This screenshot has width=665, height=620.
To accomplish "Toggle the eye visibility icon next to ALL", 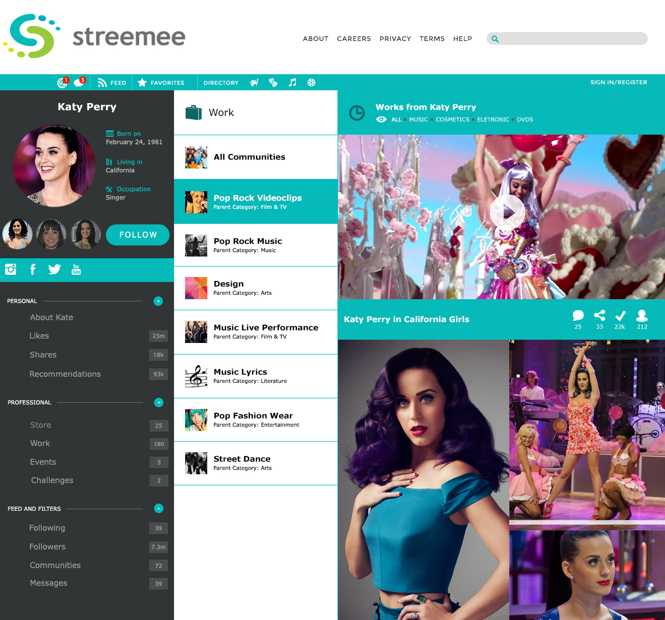I will (x=381, y=120).
